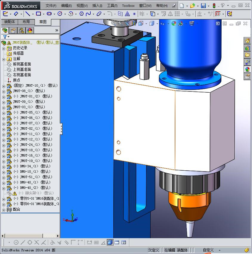Image resolution: width=252 pixels, height=254 pixels.
Task: Select the Arc sketch tool
Action: click(x=71, y=14)
